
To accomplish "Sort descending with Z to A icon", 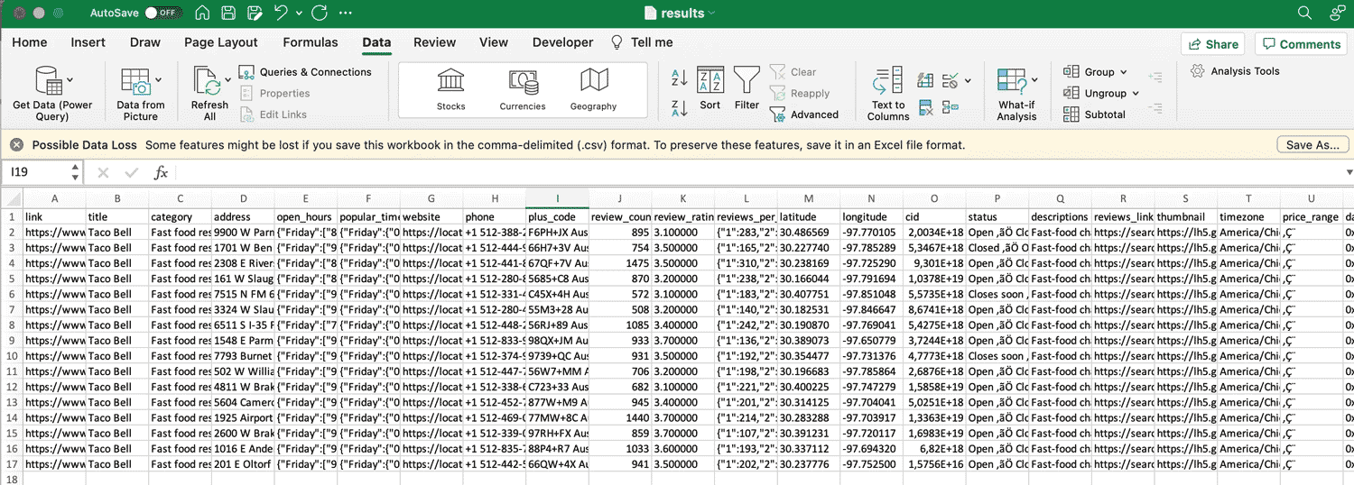I will (680, 109).
